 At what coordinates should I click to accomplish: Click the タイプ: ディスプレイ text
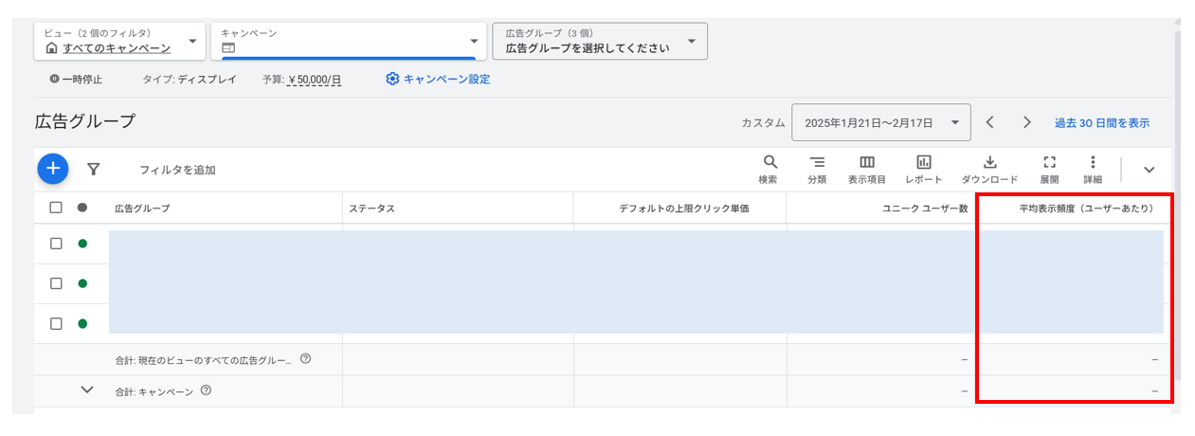point(190,80)
